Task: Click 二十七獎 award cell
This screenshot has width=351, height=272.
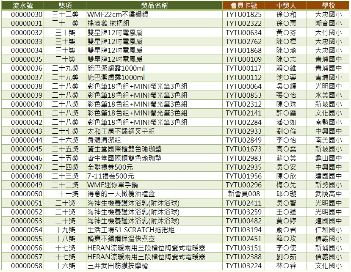Action: coord(65,131)
